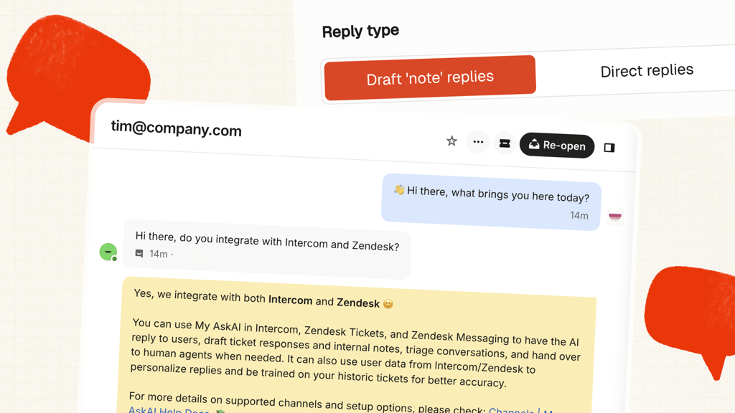Switch reply type to Direct replies
Image resolution: width=735 pixels, height=413 pixels.
[x=647, y=71]
